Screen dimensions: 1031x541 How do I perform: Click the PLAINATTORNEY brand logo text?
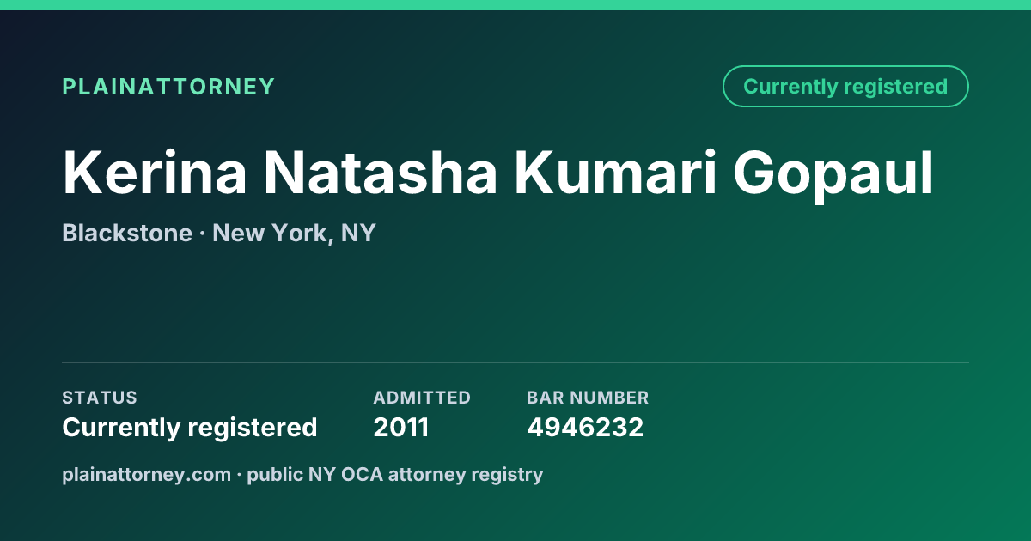[x=168, y=87]
